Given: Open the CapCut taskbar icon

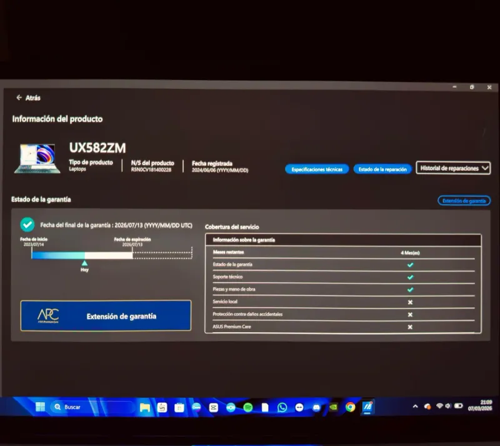Looking at the screenshot, I should point(213,407).
